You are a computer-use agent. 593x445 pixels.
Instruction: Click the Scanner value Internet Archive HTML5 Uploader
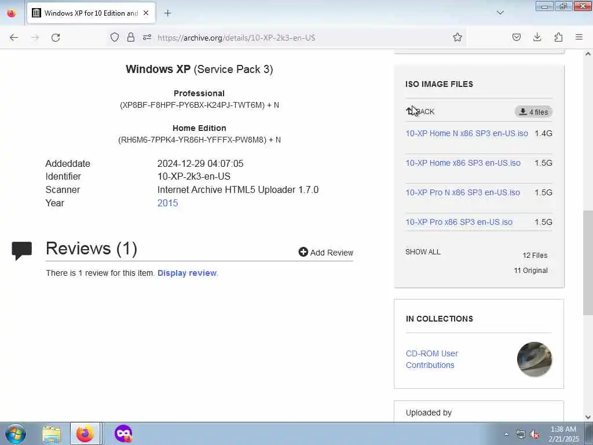[x=238, y=189]
